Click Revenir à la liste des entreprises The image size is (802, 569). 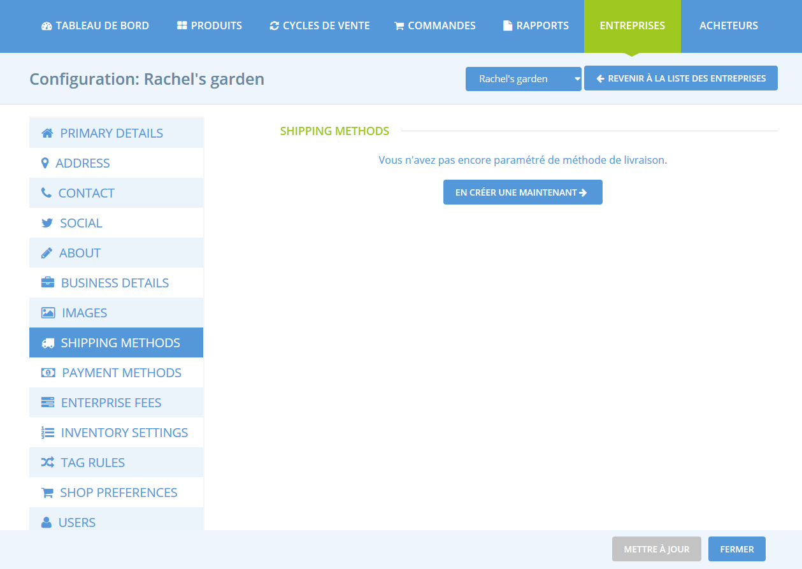click(681, 78)
